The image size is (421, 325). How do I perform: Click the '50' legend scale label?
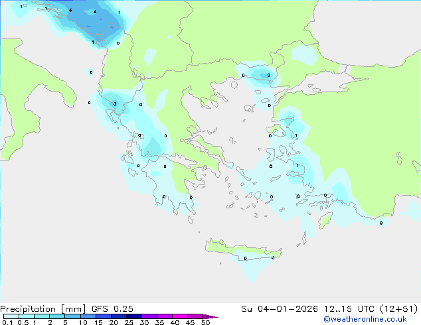(x=205, y=322)
